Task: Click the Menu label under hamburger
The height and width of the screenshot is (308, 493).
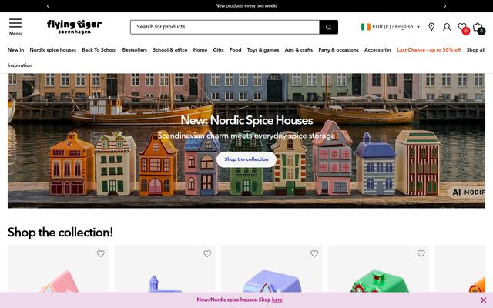Action: tap(15, 33)
